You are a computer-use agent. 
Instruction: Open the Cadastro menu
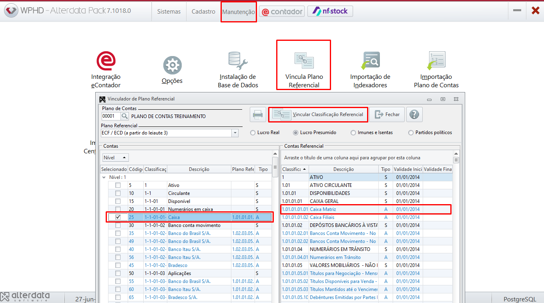click(x=203, y=12)
